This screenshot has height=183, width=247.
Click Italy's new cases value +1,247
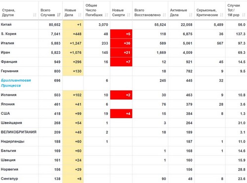[76, 44]
